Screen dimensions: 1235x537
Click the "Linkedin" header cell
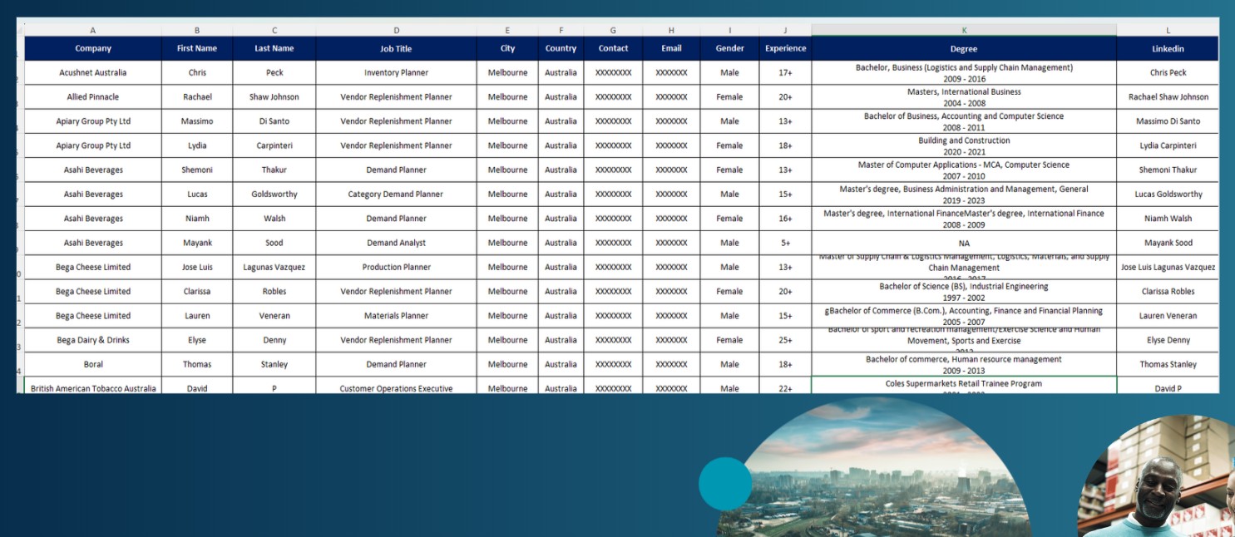[x=1168, y=48]
